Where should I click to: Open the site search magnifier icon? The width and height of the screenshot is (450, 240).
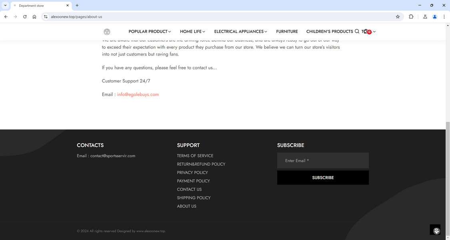click(357, 31)
